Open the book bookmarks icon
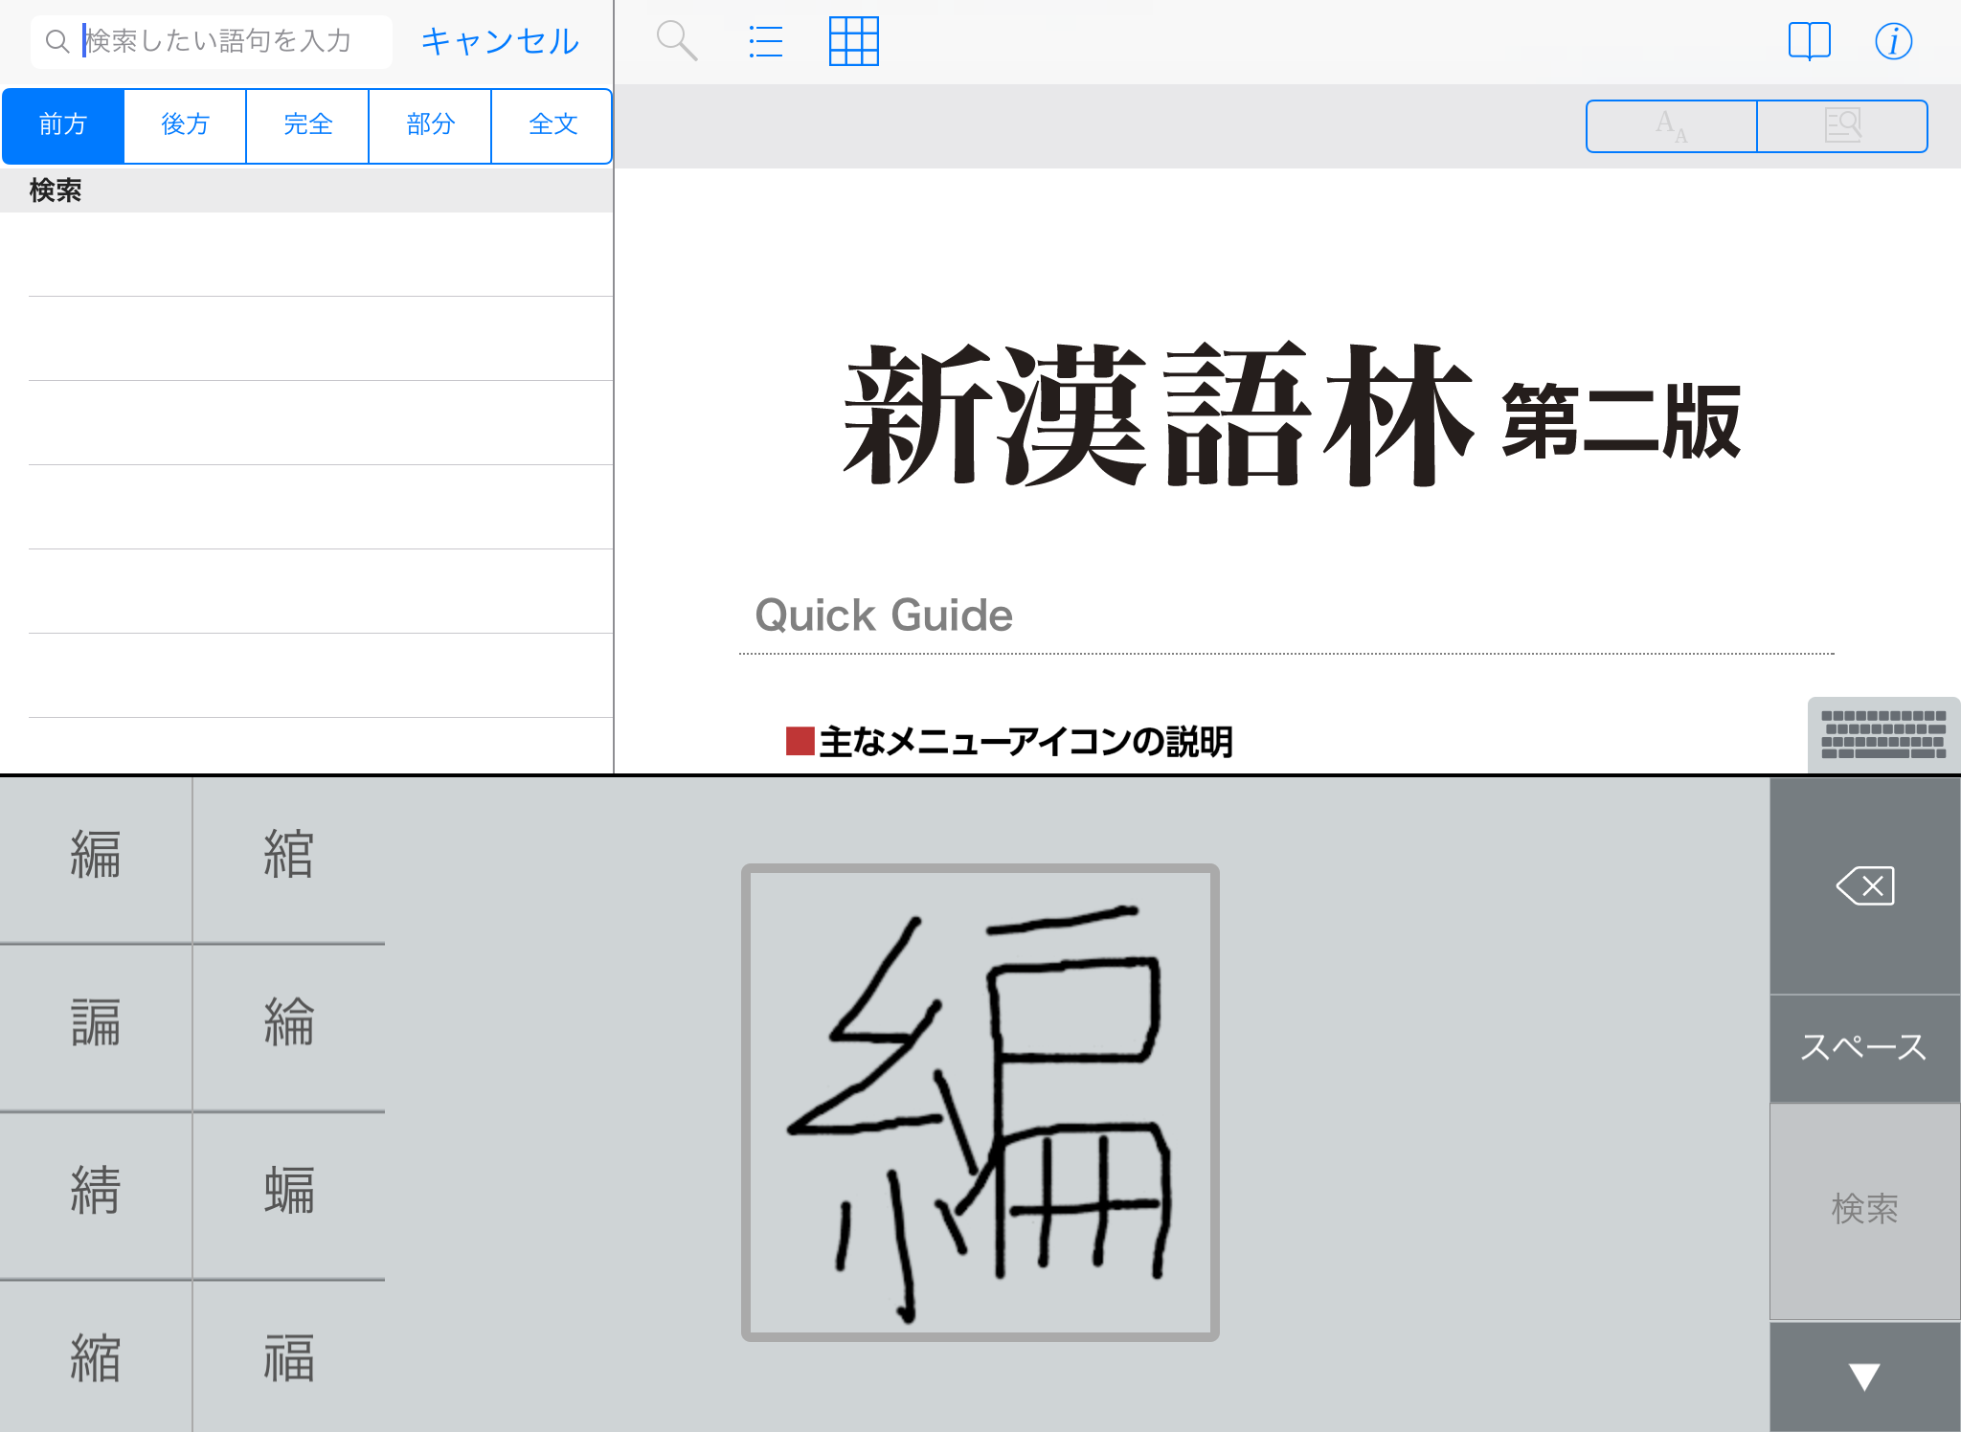Viewport: 1961px width, 1432px height. [x=1809, y=41]
